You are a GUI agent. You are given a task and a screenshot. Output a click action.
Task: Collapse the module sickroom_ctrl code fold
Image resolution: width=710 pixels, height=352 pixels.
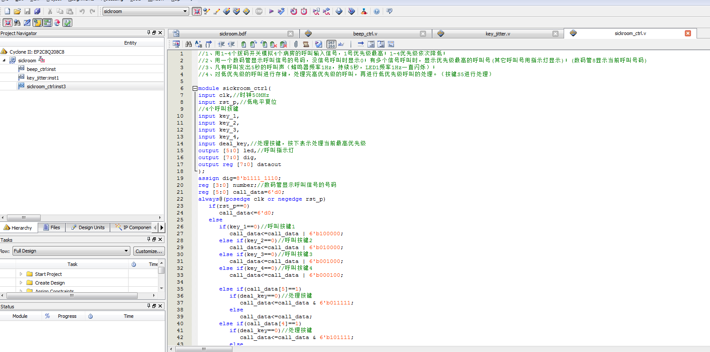[195, 88]
